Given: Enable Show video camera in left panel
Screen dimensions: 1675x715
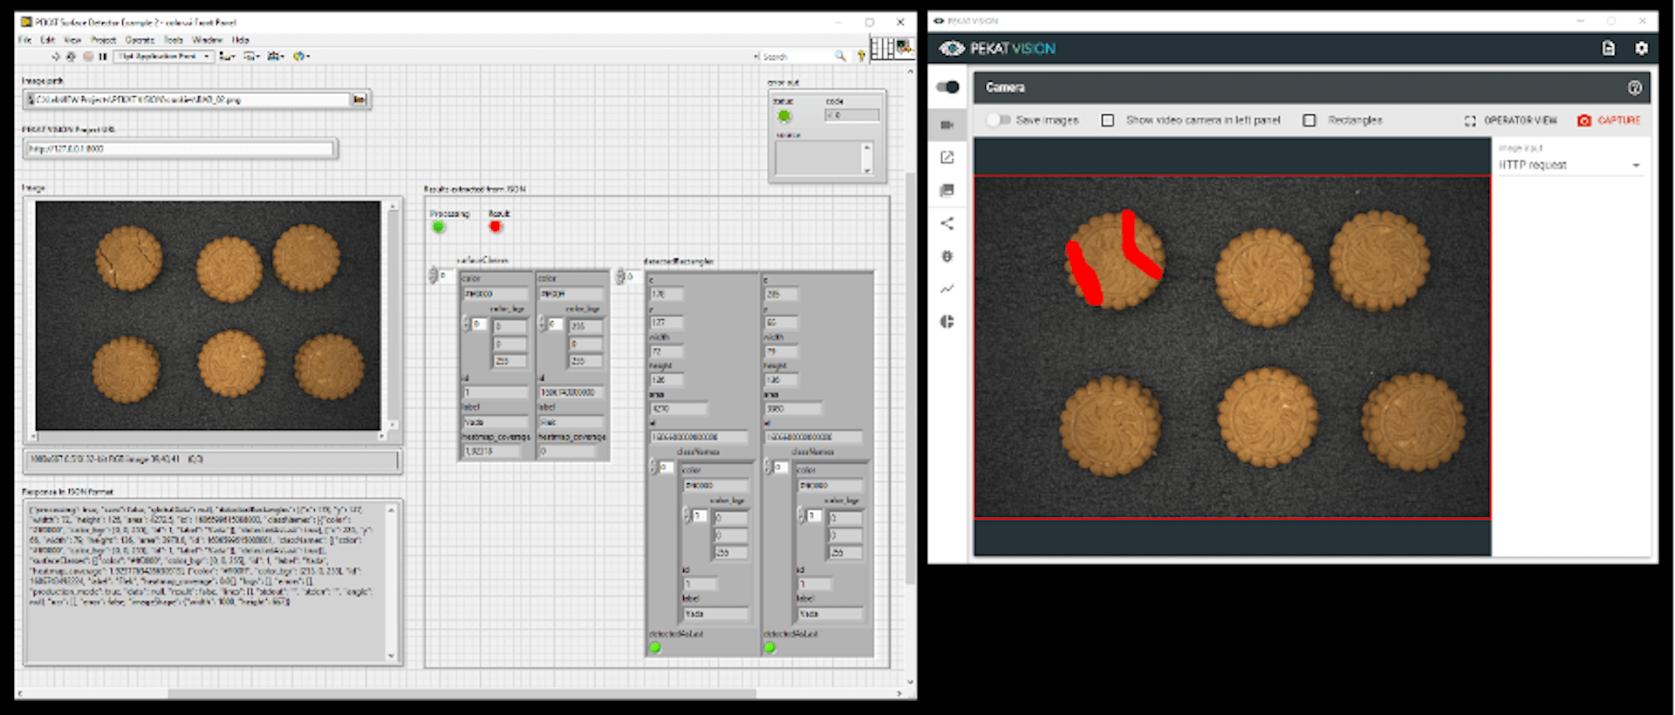Looking at the screenshot, I should click(x=1108, y=120).
